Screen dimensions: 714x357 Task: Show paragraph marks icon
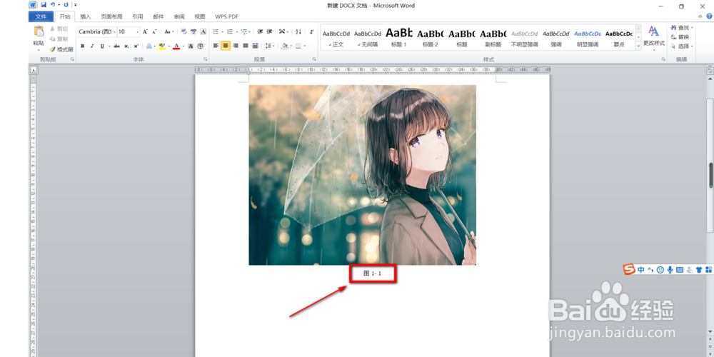pyautogui.click(x=312, y=32)
